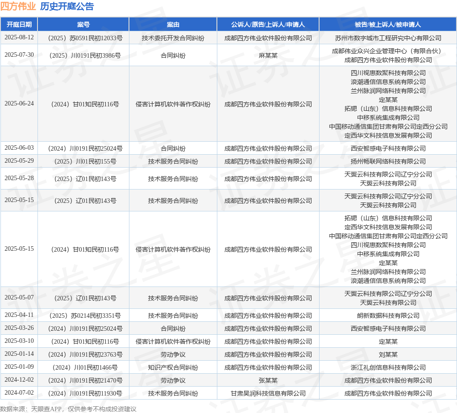457x413 pixels.
Task: Click case number in the 2025-03-10 row
Action: [85, 341]
